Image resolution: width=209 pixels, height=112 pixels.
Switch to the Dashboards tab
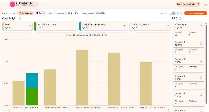pos(26,13)
